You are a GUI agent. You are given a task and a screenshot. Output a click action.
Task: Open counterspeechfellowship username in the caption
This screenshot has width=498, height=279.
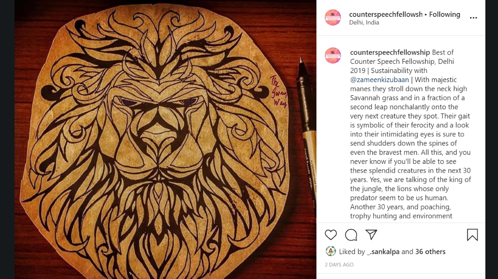(x=390, y=52)
